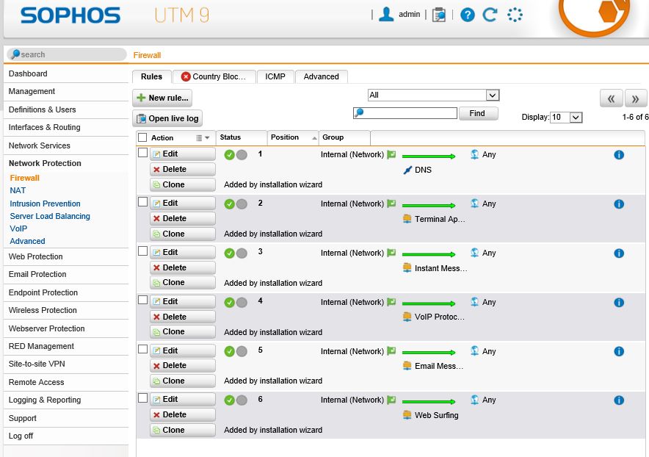Click the dotted circle activity icon
Image resolution: width=649 pixels, height=457 pixels.
pos(515,15)
